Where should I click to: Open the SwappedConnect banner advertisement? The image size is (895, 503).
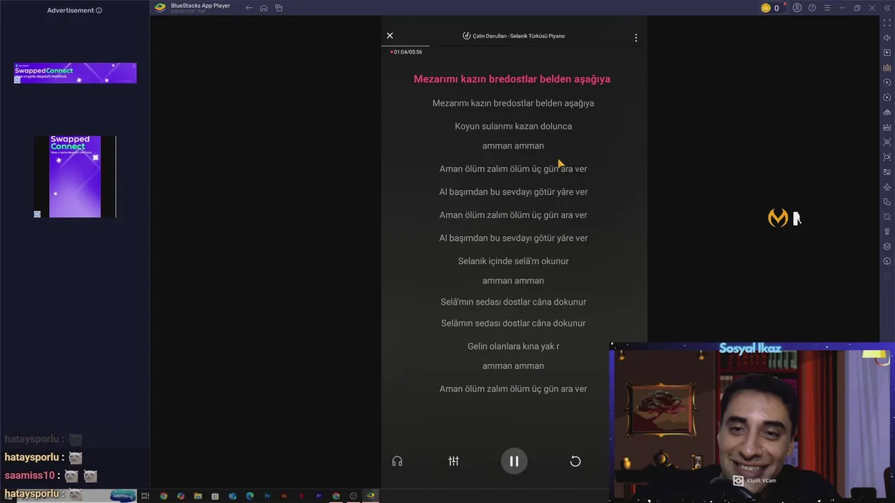click(x=75, y=73)
